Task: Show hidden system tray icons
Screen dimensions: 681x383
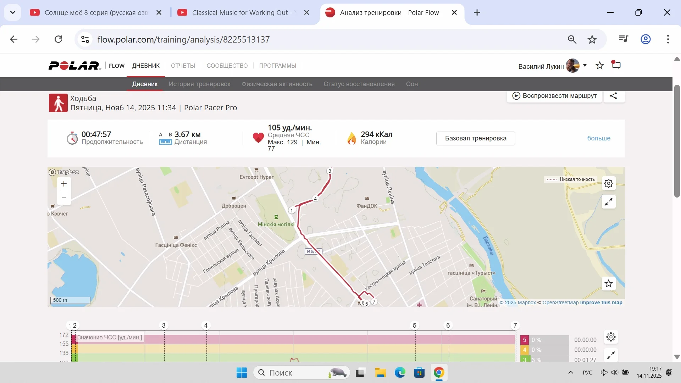Action: click(x=571, y=372)
